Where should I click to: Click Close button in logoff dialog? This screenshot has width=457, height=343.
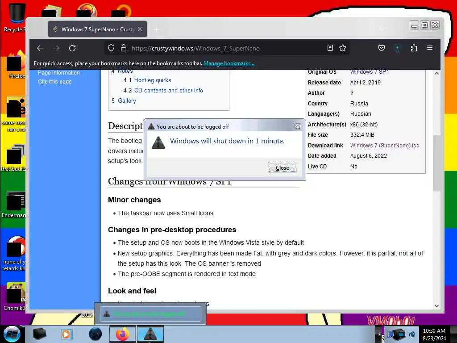pyautogui.click(x=283, y=168)
